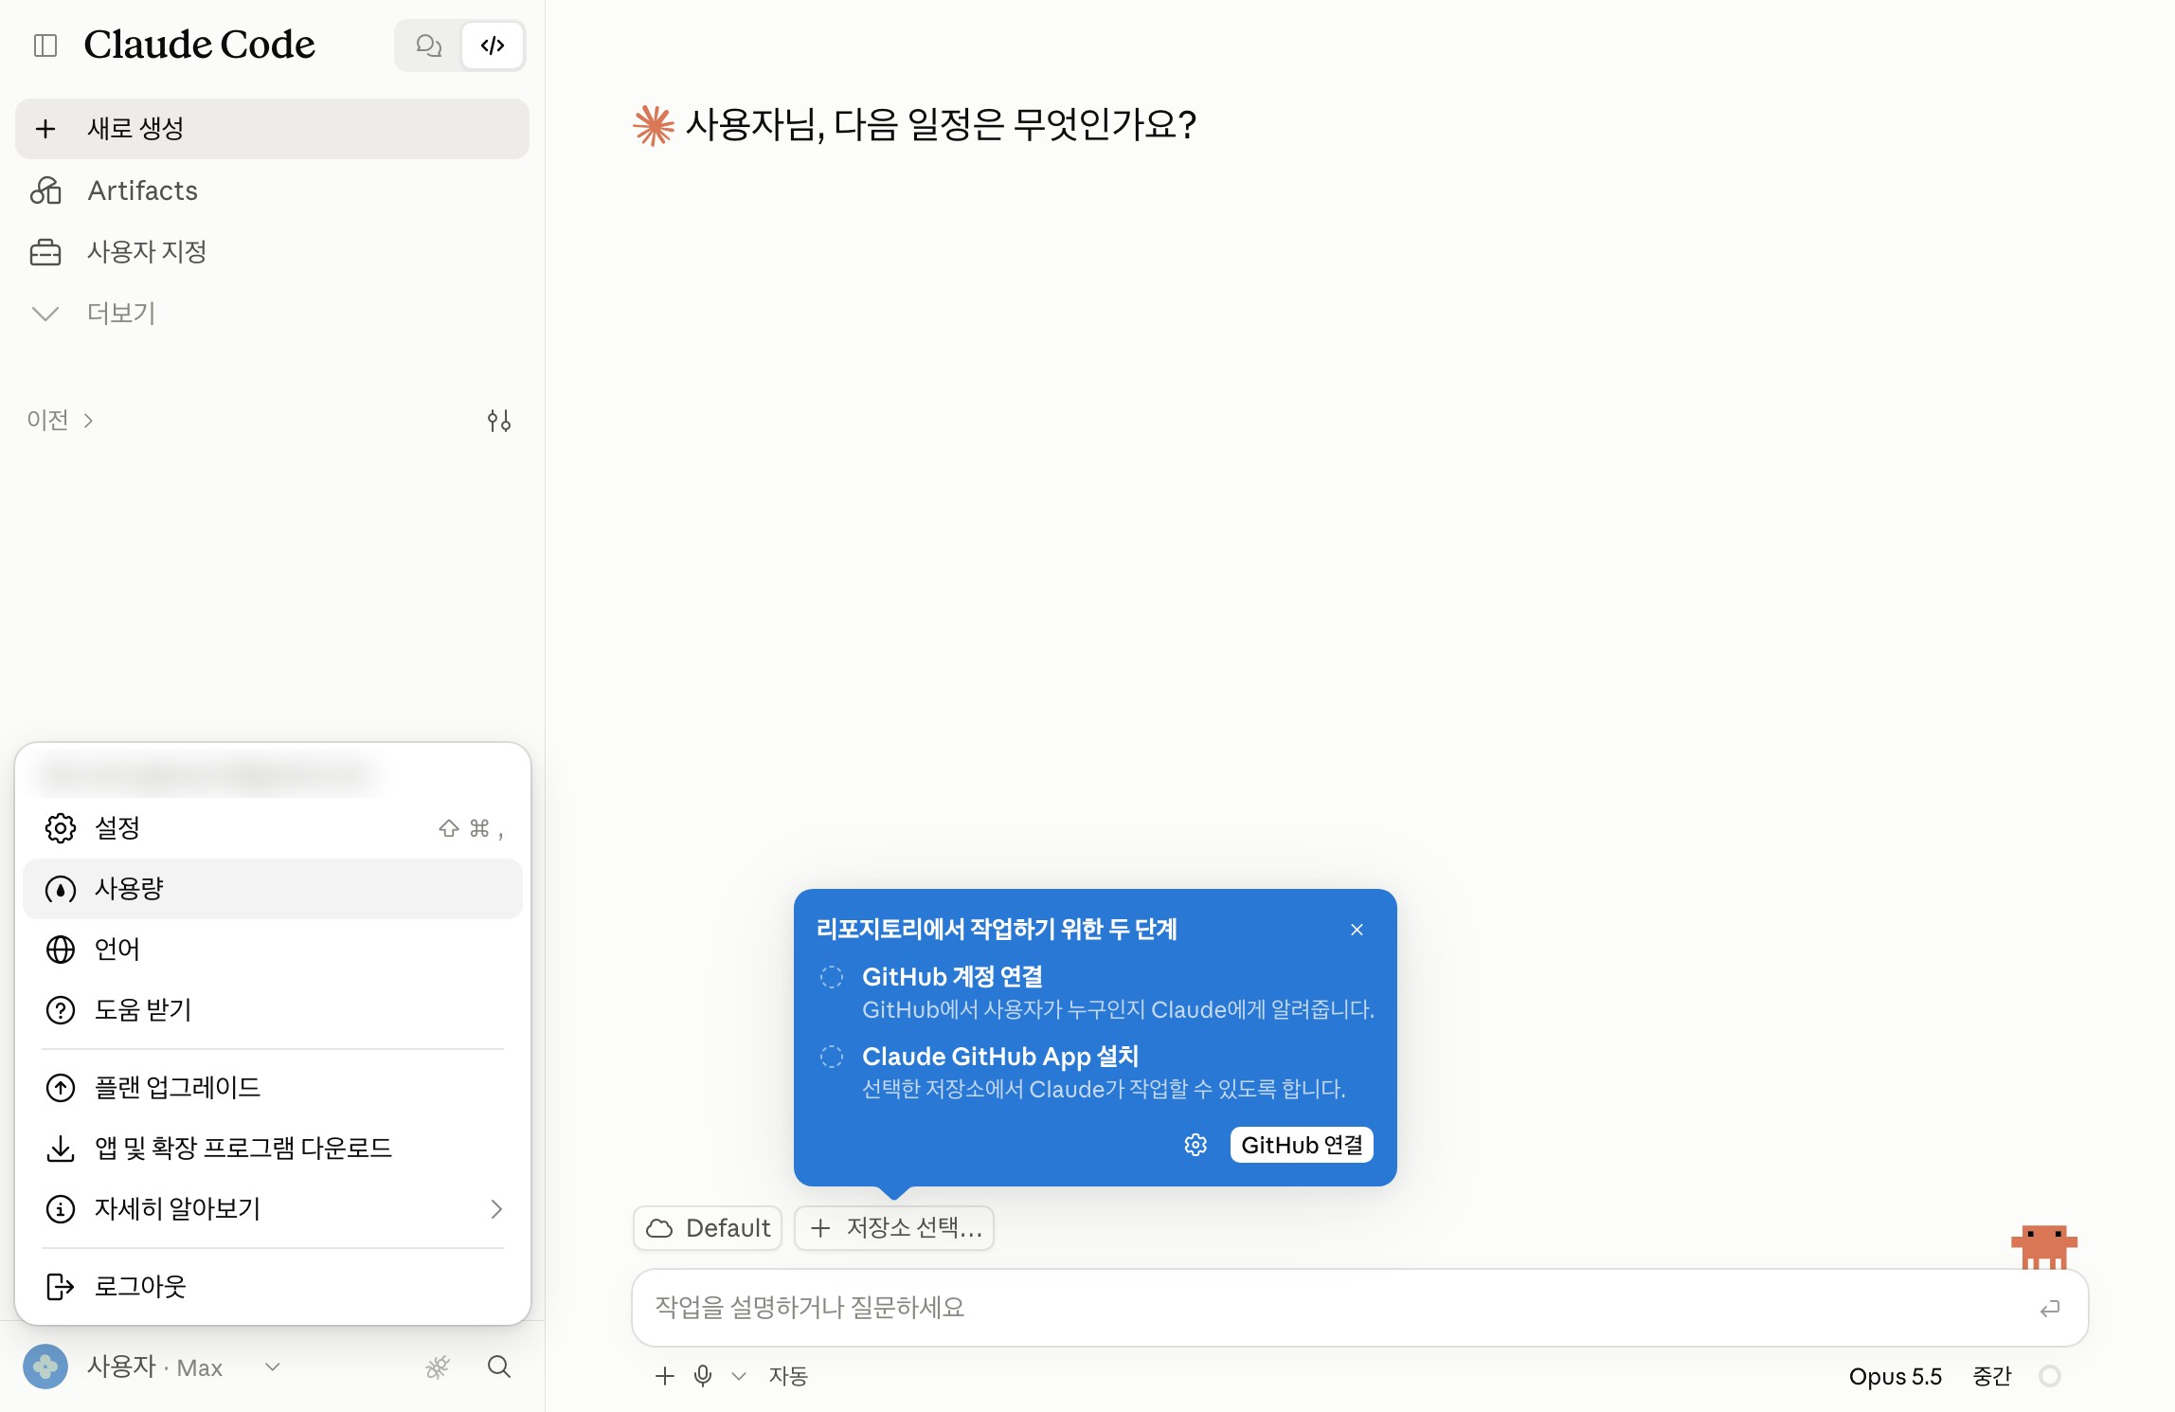Click the Claude GitHub App 설치 step
This screenshot has height=1412, width=2175.
pyautogui.click(x=1097, y=1072)
